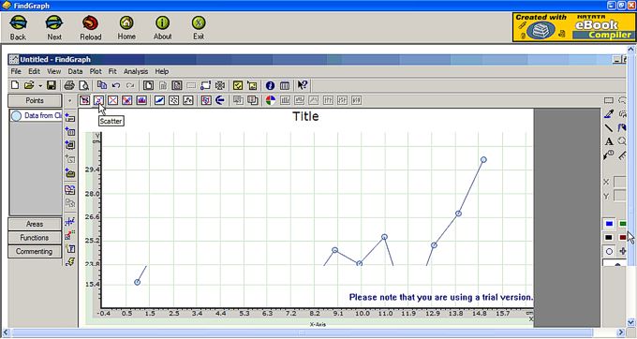Screen dimensions: 637x339
Task: Expand the Functions panel section
Action: [x=35, y=238]
